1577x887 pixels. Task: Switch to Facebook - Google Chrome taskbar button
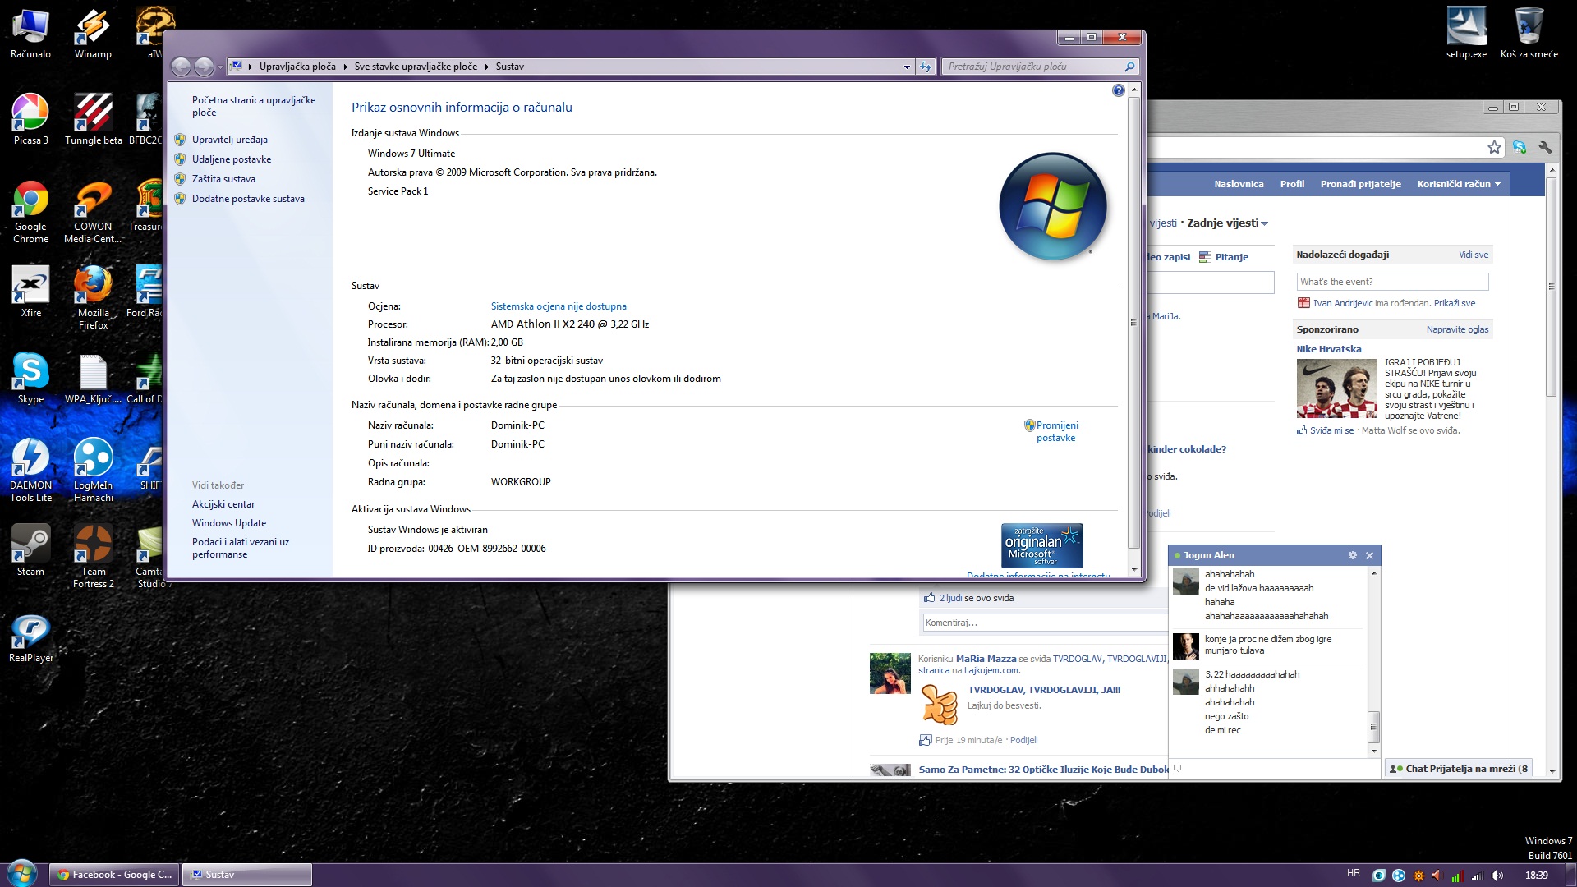(x=115, y=875)
